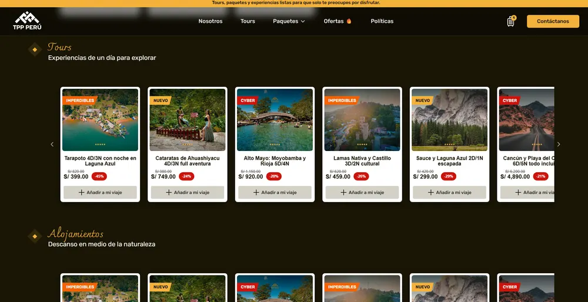Click subtitle Experiencias de un día para explorar
This screenshot has height=302, width=588.
coord(102,58)
